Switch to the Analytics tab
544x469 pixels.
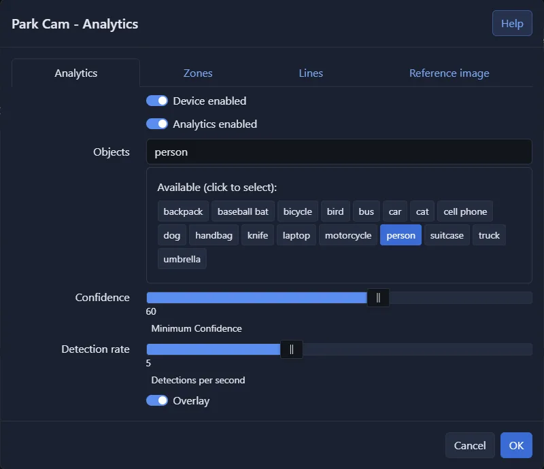tap(75, 73)
